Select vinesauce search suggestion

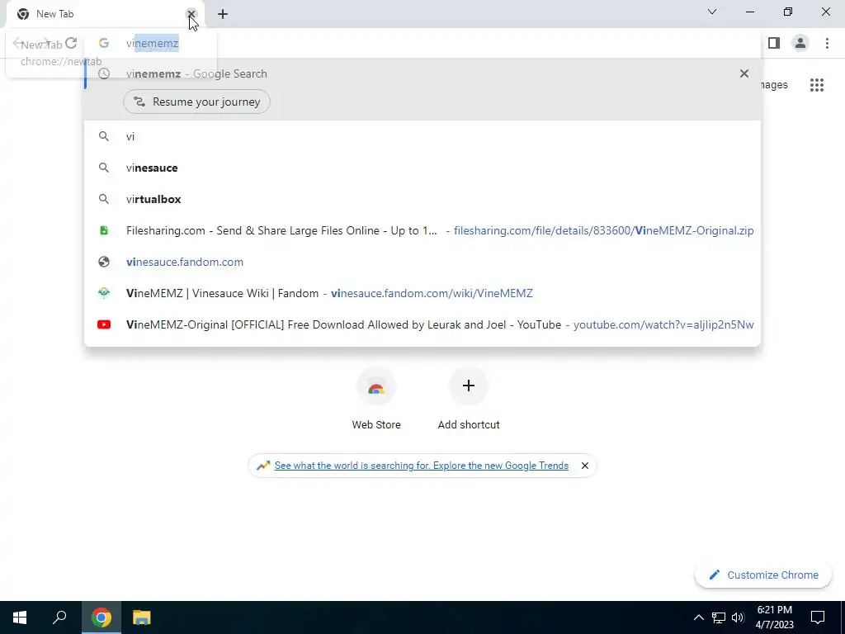[422, 168]
